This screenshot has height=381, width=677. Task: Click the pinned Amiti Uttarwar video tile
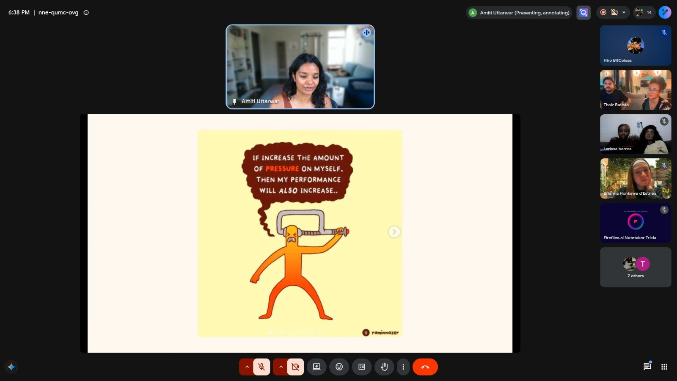(x=300, y=67)
